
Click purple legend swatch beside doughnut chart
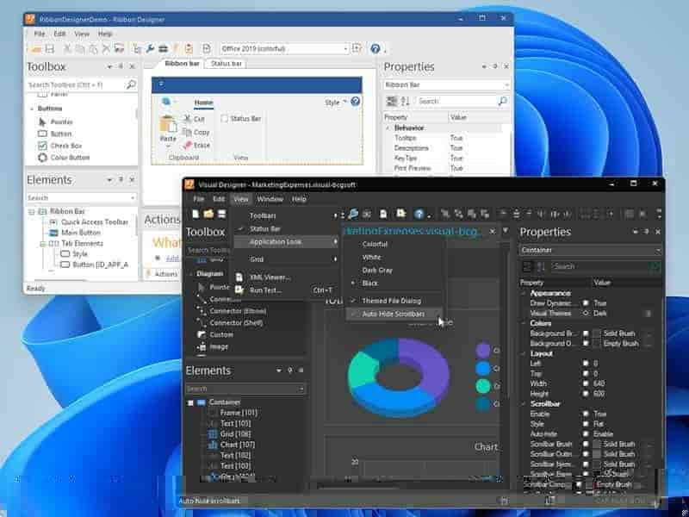tap(483, 351)
